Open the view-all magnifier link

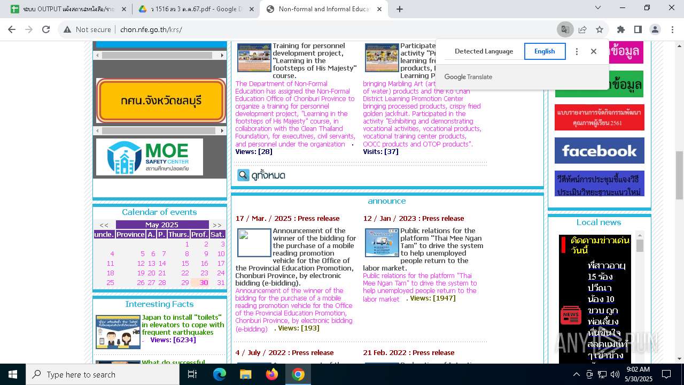tap(261, 175)
